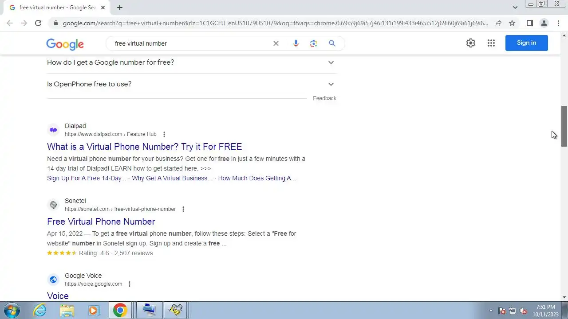Click the Sign in button
The width and height of the screenshot is (568, 319).
pyautogui.click(x=527, y=43)
